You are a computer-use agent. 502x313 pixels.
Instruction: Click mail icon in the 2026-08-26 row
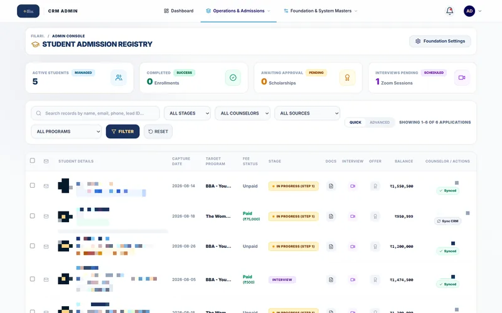[x=46, y=246]
